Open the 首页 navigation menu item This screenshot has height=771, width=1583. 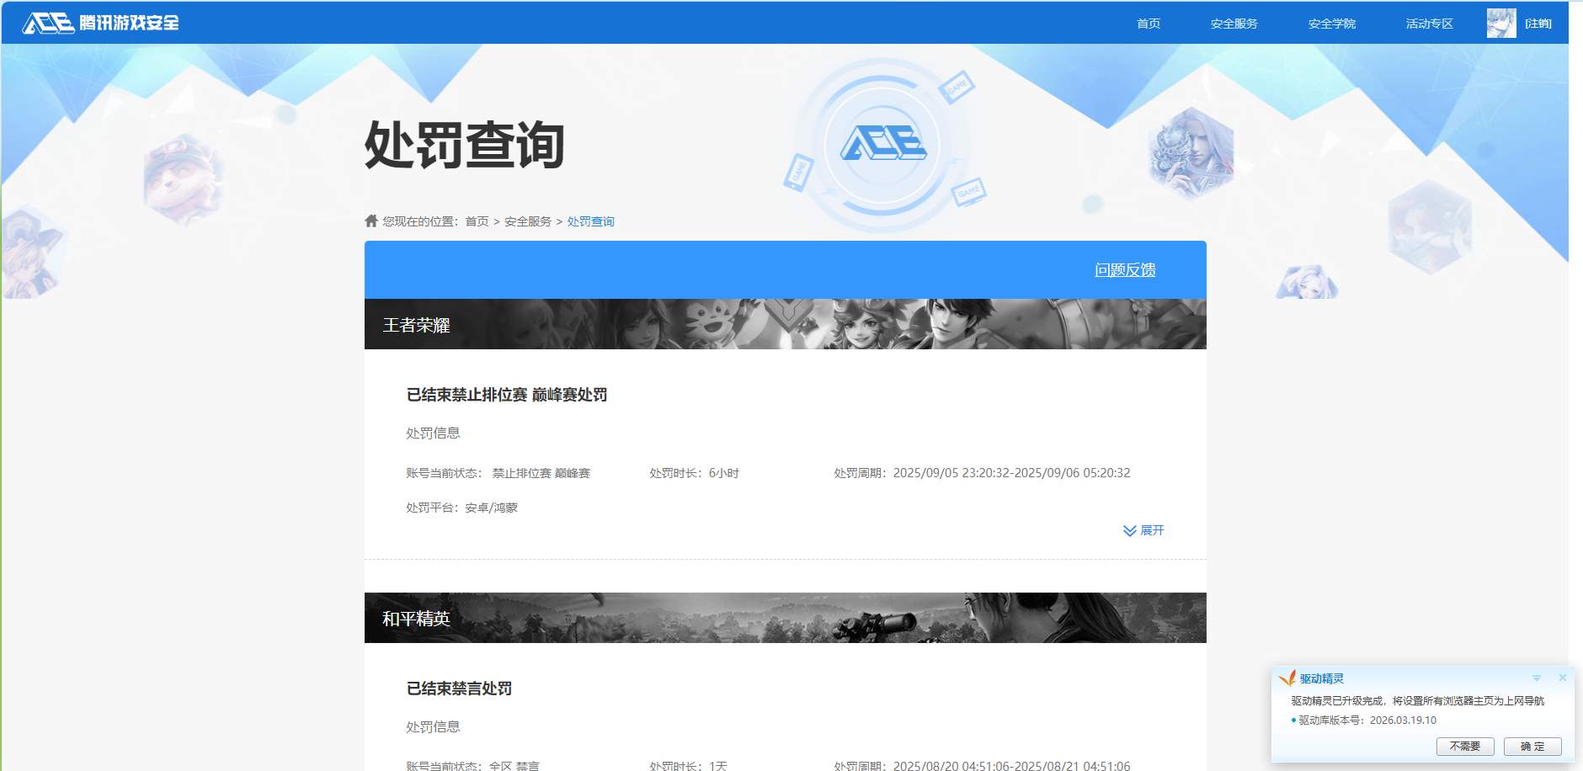click(1148, 24)
